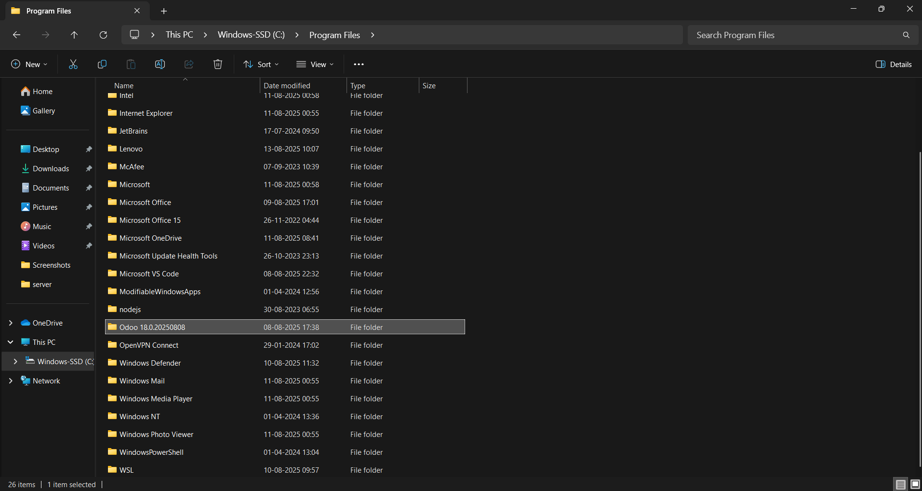Select the nodejs folder
Viewport: 922px width, 491px height.
(285, 310)
